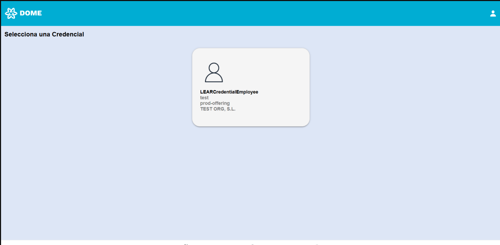Click the head circle of the card avatar
Image resolution: width=500 pixels, height=245 pixels.
click(x=214, y=68)
